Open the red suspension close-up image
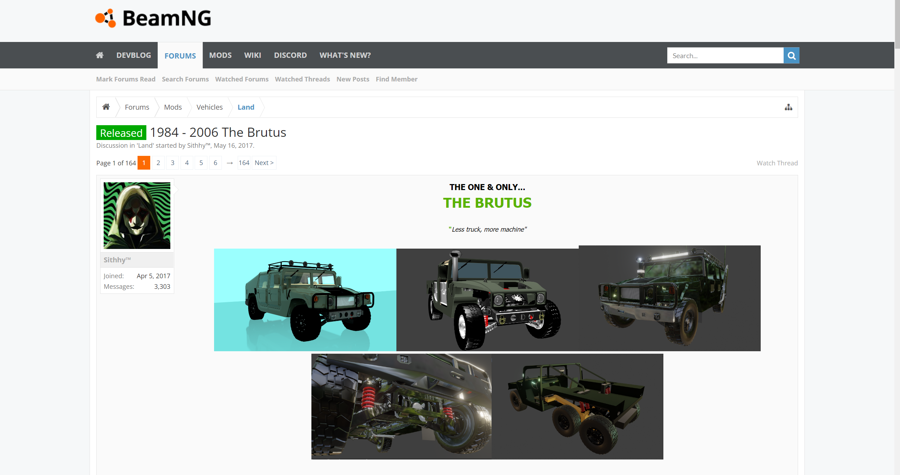This screenshot has height=475, width=900. point(401,406)
